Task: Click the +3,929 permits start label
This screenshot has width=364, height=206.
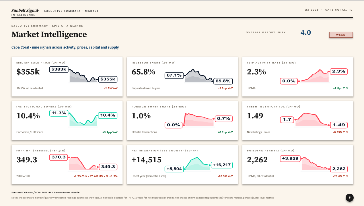Action: coord(290,158)
